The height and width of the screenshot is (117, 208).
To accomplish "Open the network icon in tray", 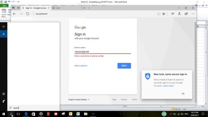I will coord(178,114).
